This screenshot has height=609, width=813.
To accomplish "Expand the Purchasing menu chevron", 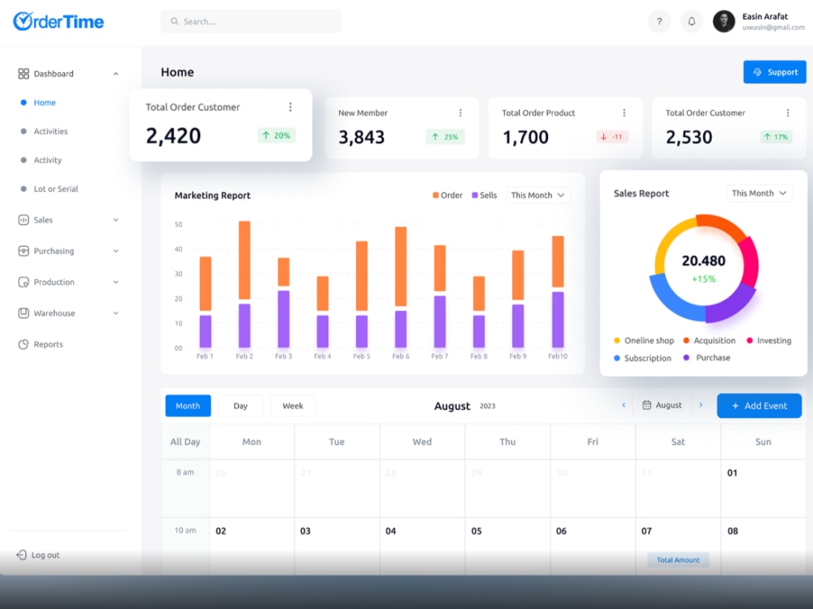I will click(115, 251).
